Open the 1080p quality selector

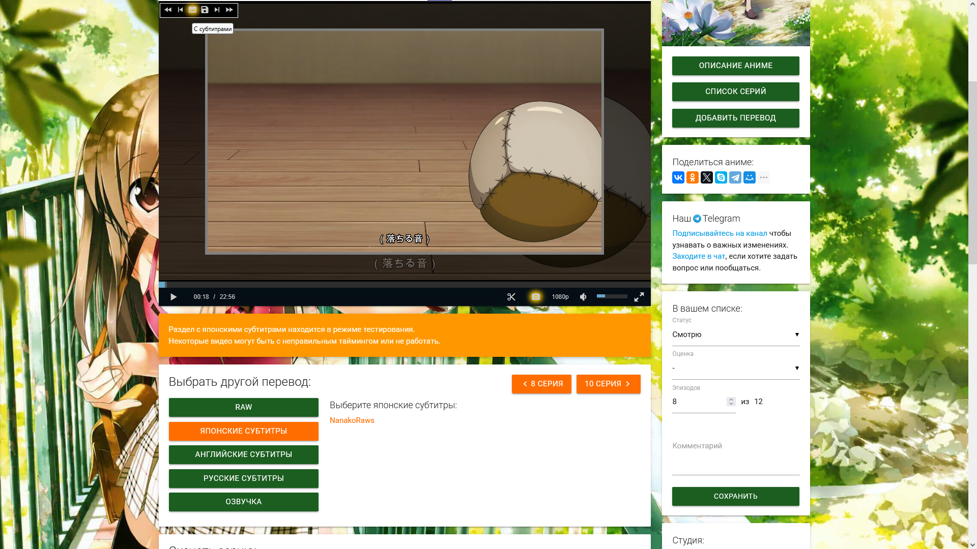click(x=560, y=297)
